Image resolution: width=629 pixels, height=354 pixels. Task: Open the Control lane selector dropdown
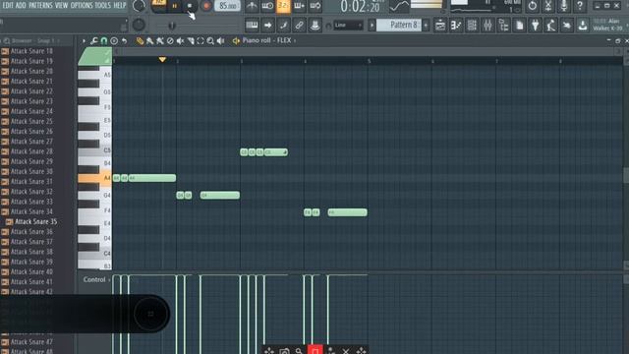(96, 279)
